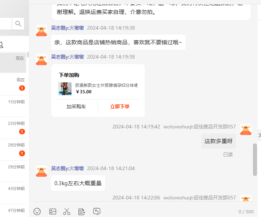261x217 pixels.
Task: Click the search input field
Action: click(6, 23)
